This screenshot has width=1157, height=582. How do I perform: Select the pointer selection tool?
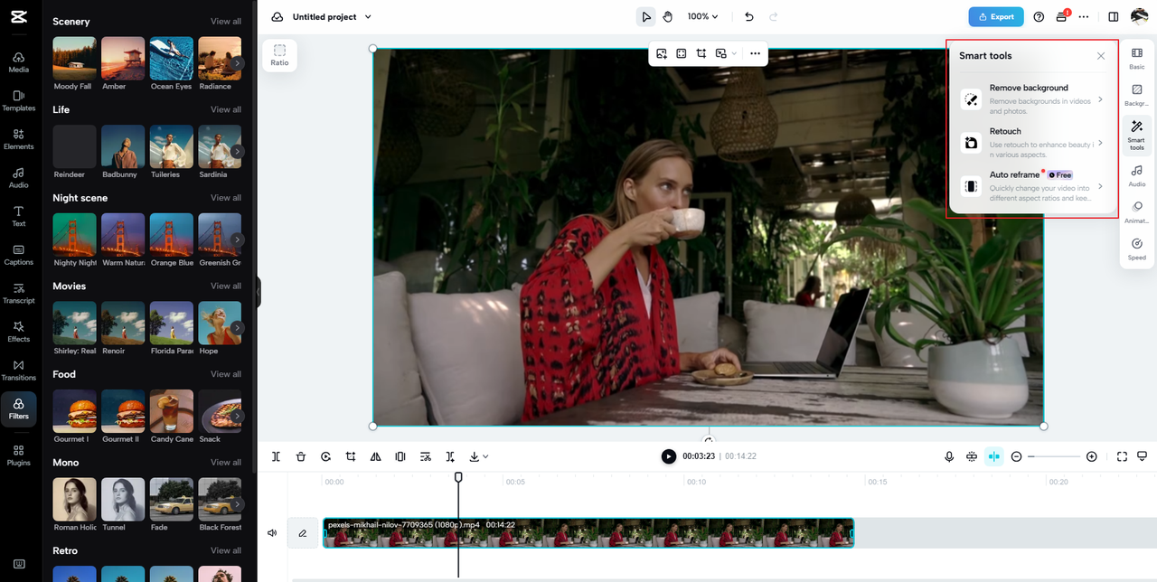pyautogui.click(x=646, y=16)
